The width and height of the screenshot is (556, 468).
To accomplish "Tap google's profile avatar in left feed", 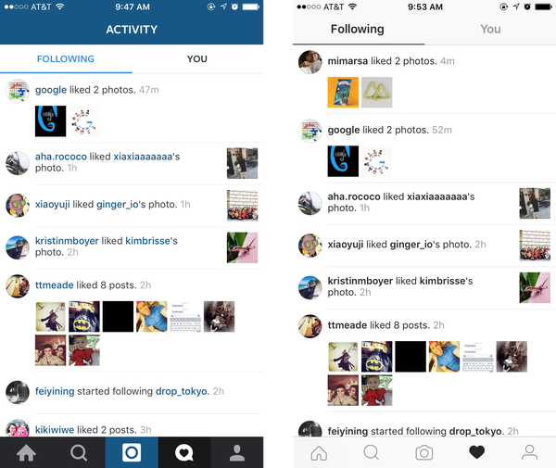I will [x=18, y=91].
